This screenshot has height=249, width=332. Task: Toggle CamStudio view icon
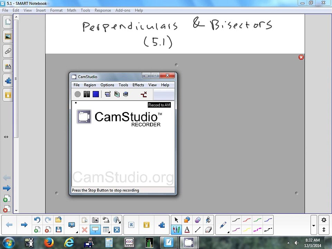coord(108,94)
